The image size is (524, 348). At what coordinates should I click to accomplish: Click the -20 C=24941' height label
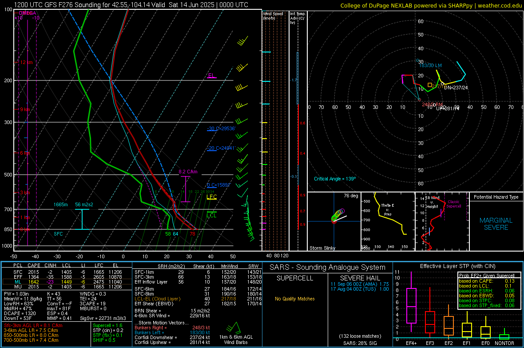pos(221,148)
